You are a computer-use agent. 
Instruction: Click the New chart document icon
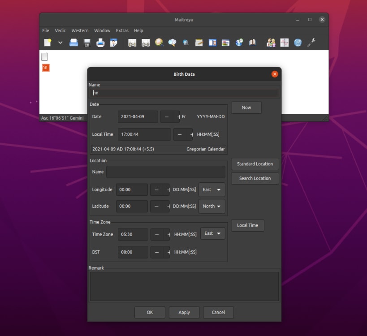(47, 43)
